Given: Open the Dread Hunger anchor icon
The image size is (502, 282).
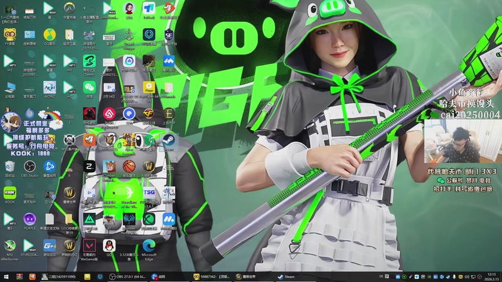Looking at the screenshot, I should coord(129,39).
